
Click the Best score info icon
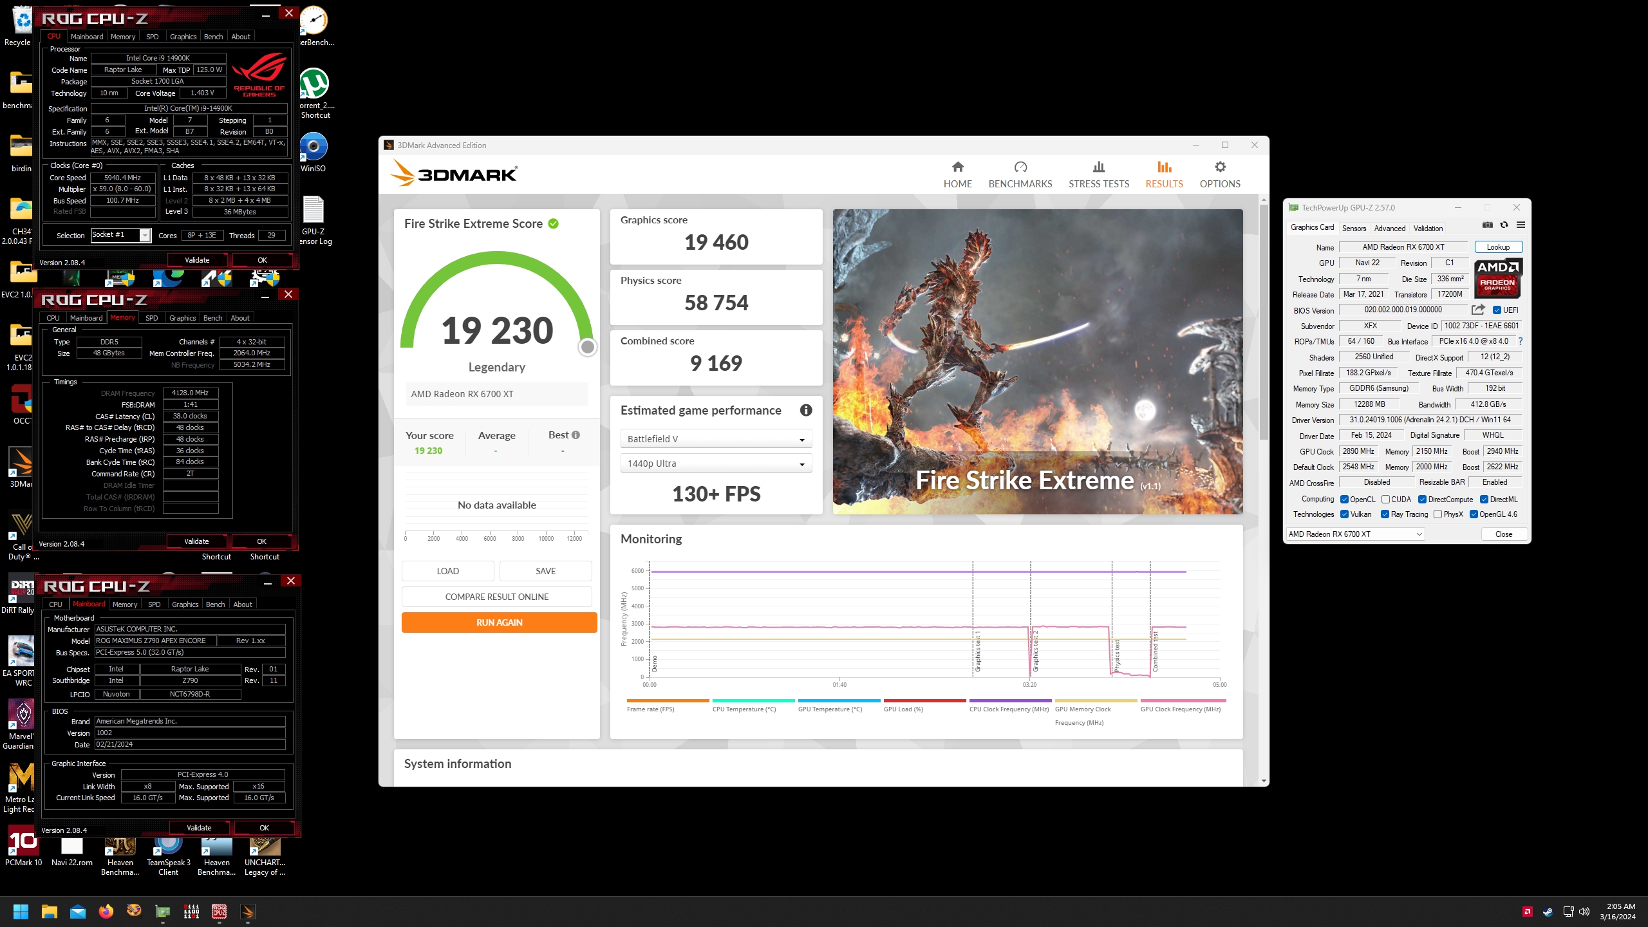pyautogui.click(x=576, y=435)
